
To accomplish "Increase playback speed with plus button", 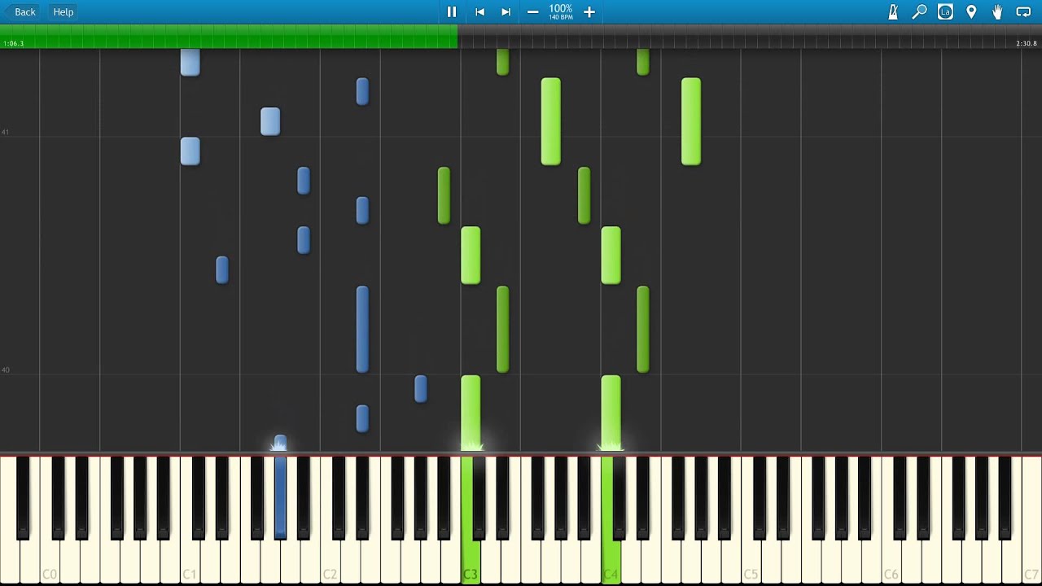I will (589, 11).
